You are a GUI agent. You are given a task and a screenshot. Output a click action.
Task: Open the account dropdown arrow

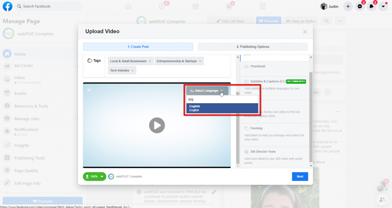383,7
